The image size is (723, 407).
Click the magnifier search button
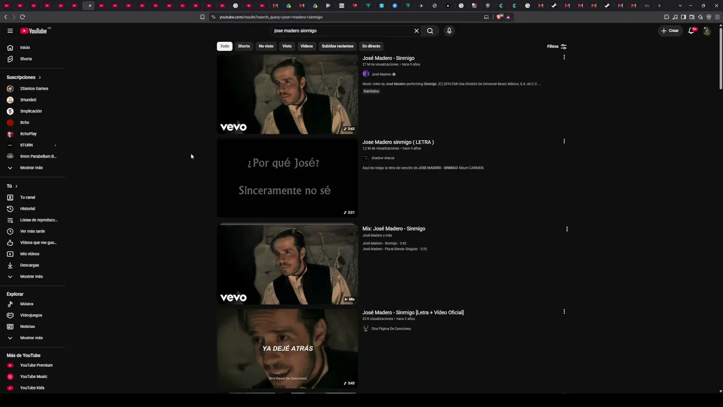pos(430,31)
